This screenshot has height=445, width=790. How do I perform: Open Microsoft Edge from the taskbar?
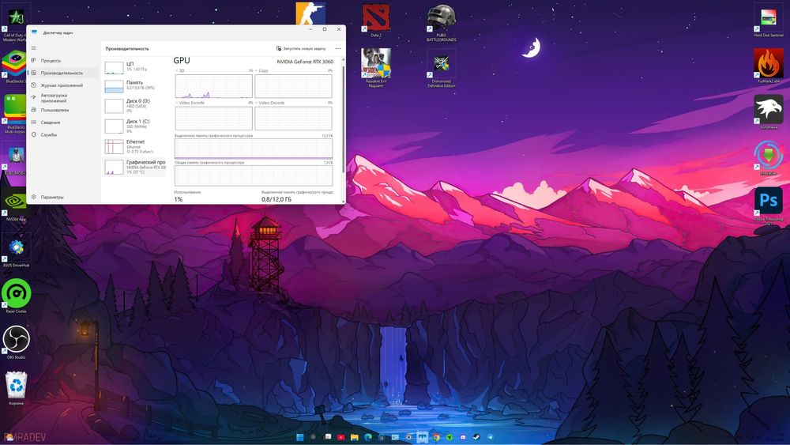click(x=368, y=437)
